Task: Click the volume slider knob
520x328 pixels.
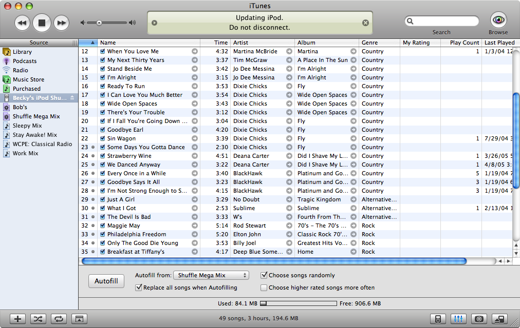Action: (99, 23)
